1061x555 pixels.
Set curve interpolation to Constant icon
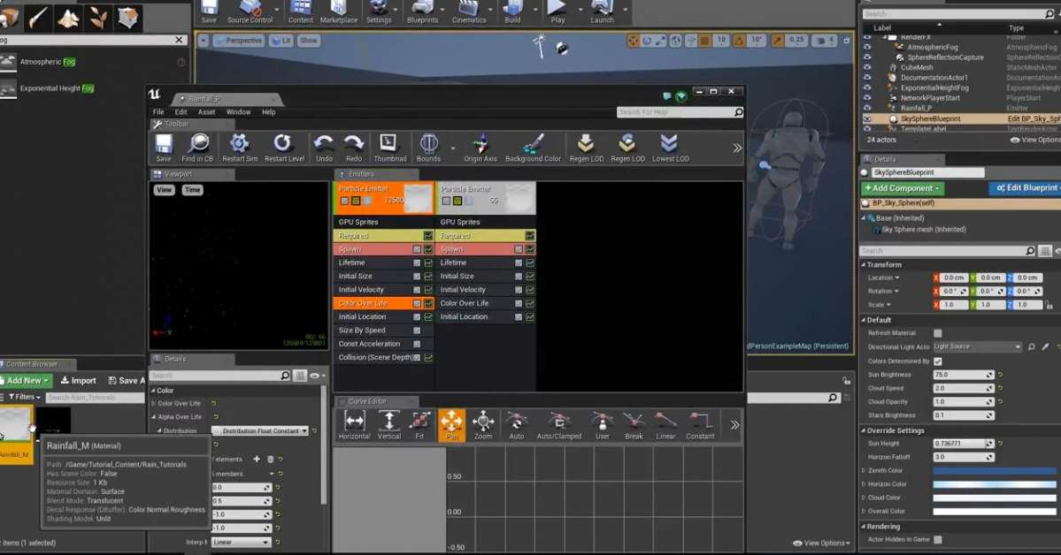700,425
